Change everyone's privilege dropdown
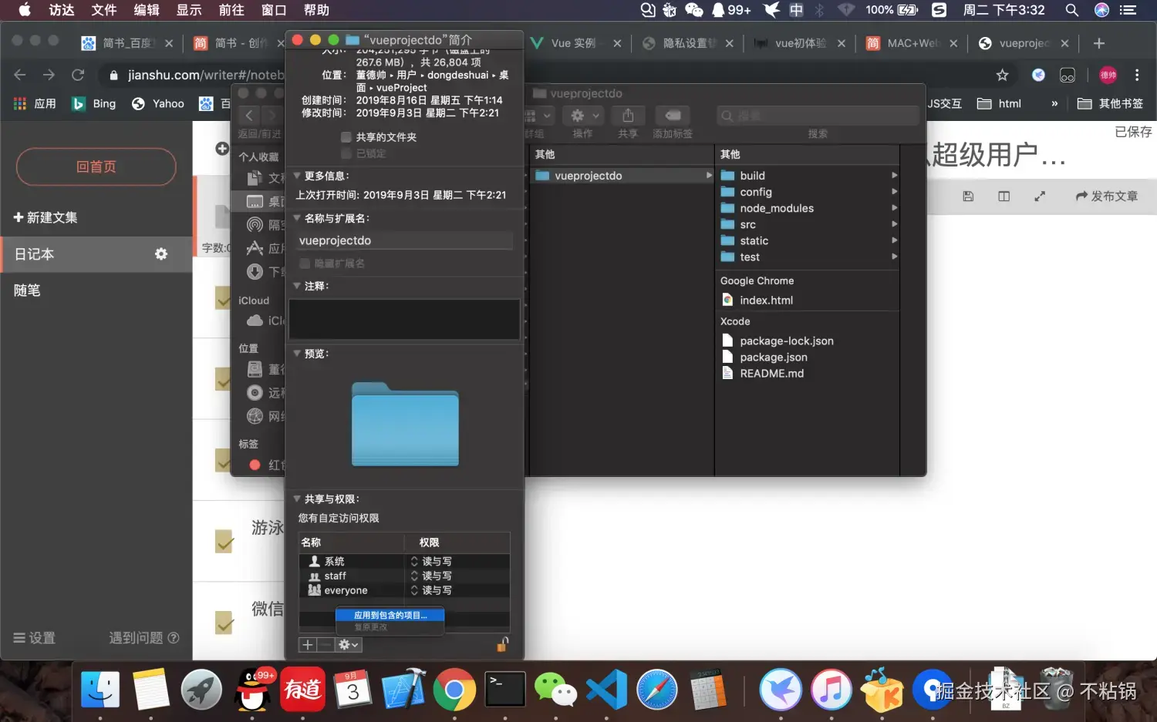The height and width of the screenshot is (722, 1157). pos(432,590)
